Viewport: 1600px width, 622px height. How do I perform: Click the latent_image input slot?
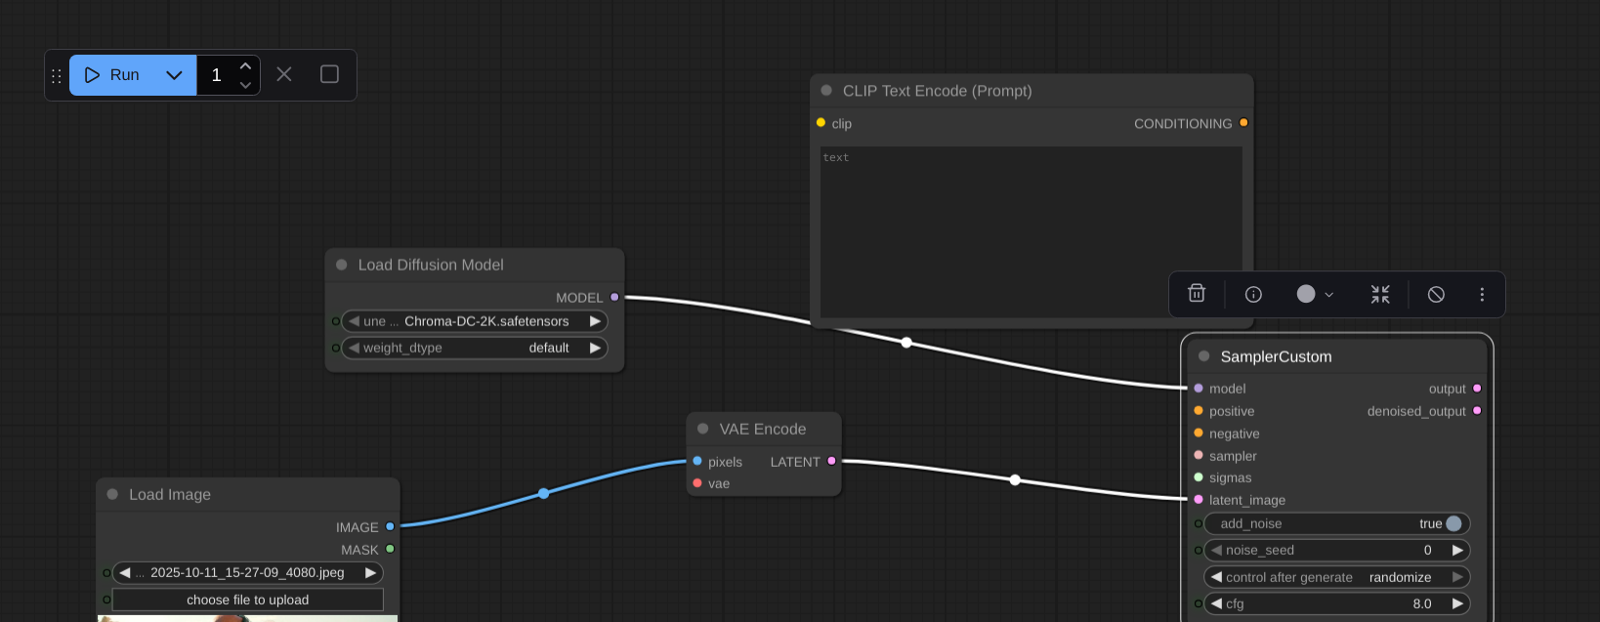point(1199,500)
